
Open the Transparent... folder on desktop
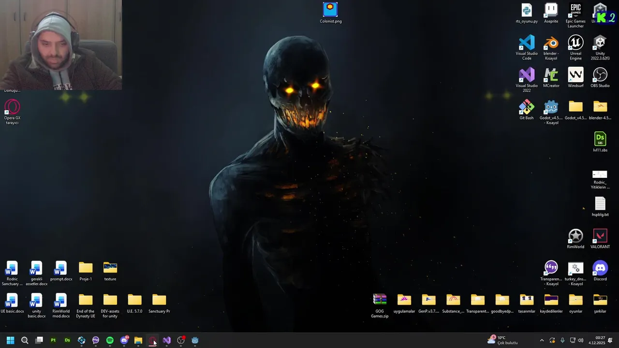(478, 303)
